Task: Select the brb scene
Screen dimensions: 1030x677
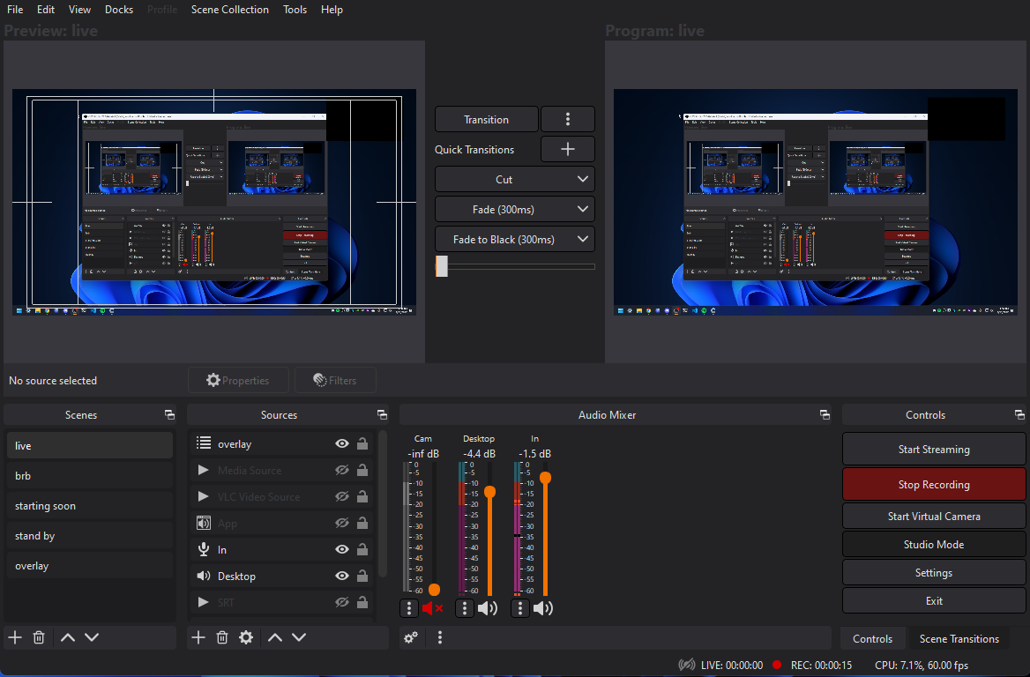Action: tap(88, 475)
